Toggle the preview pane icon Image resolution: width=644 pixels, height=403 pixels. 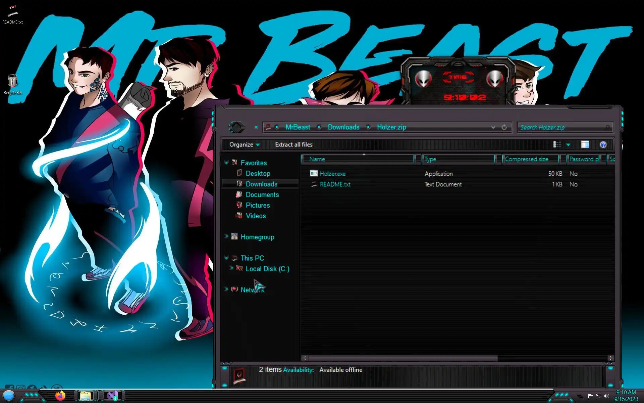tap(585, 145)
